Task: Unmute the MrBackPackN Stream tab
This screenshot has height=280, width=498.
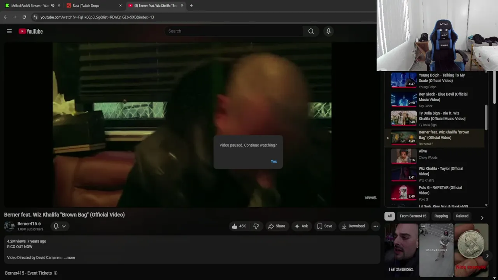Action: [x=53, y=5]
